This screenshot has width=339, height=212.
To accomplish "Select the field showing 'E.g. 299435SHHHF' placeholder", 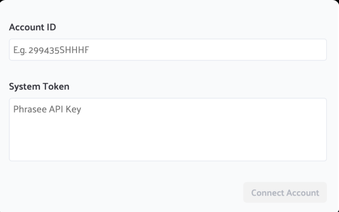I will pos(168,50).
